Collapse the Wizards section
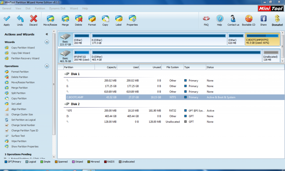Image resolution: width=285 pixels, height=171 pixels. [x=47, y=42]
